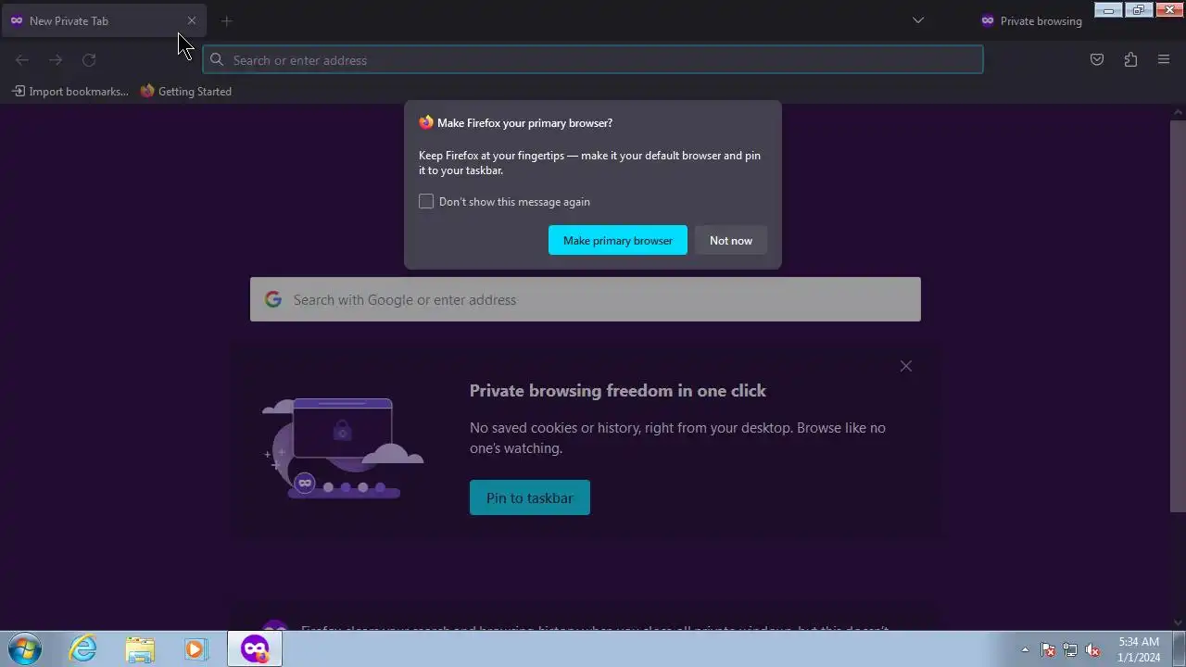The height and width of the screenshot is (667, 1186).
Task: Open Windows Media Player from taskbar
Action: (x=196, y=648)
